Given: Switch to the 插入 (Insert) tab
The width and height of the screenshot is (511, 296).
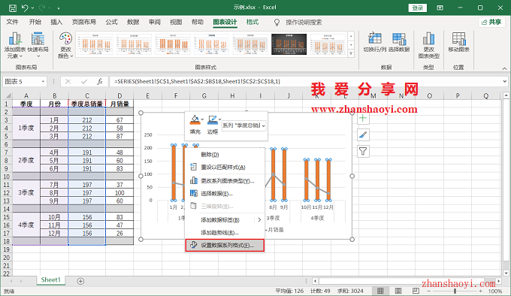Looking at the screenshot, I should click(56, 22).
